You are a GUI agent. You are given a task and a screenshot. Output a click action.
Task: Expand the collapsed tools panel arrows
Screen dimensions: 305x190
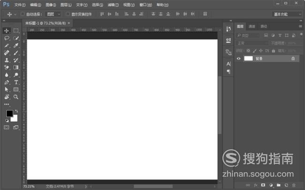click(x=4, y=21)
